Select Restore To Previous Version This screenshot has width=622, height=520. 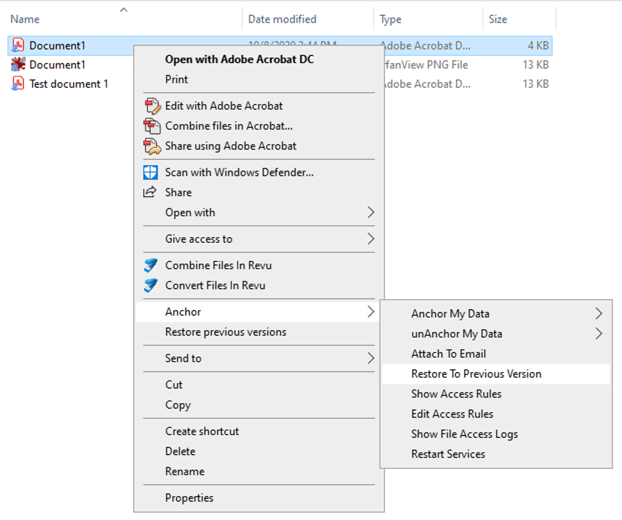click(496, 374)
